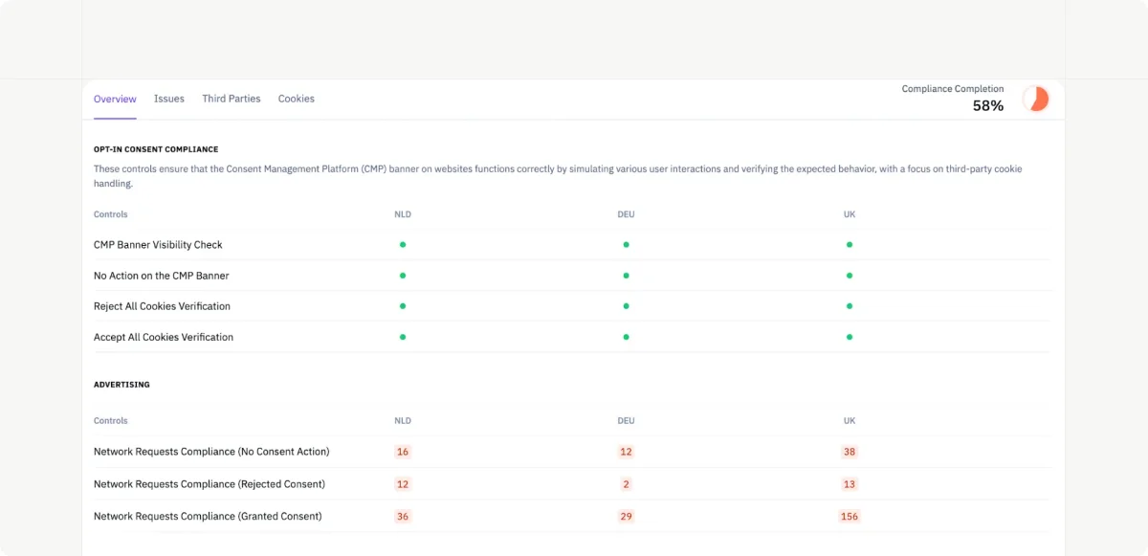Select Network Requests Compliance (Rejected Consent) label

[210, 484]
